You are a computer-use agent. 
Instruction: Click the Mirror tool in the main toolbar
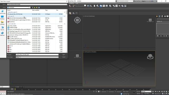coord(88,6)
